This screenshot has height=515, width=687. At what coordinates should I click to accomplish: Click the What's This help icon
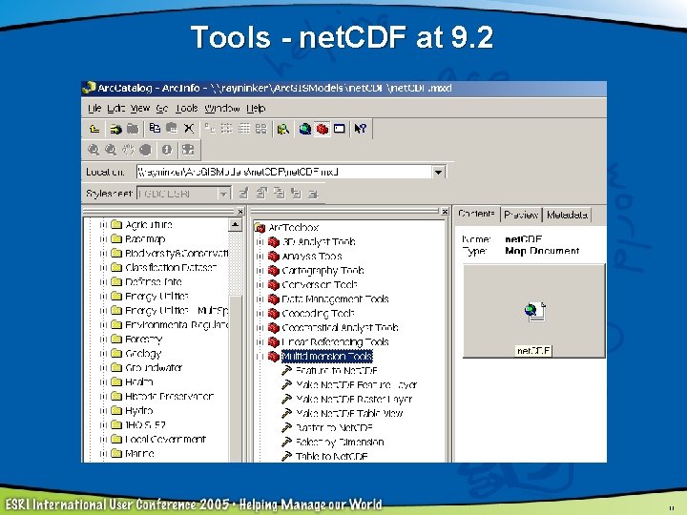[361, 129]
